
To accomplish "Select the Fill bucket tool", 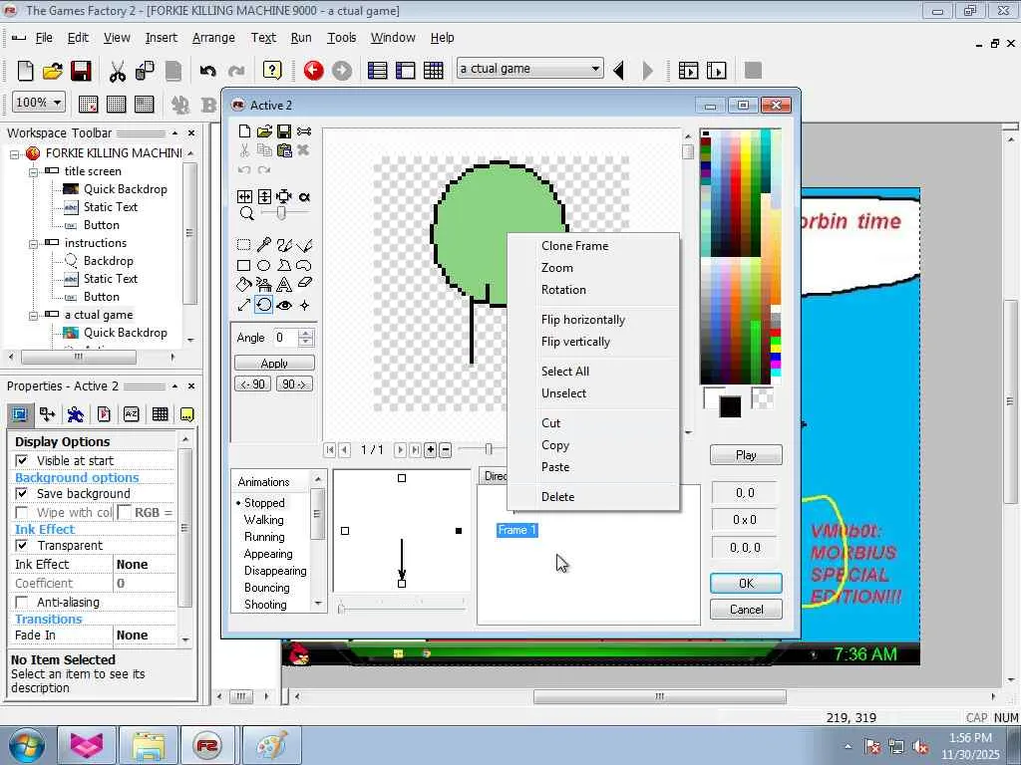I will click(x=243, y=284).
